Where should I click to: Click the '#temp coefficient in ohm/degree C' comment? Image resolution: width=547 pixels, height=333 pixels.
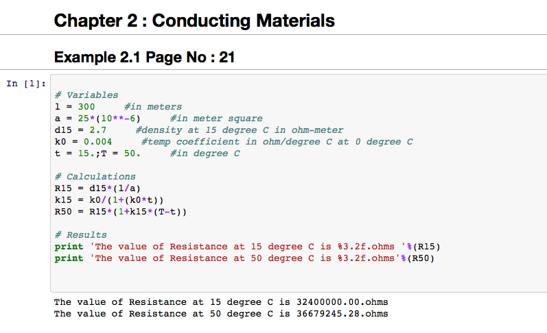tap(277, 142)
